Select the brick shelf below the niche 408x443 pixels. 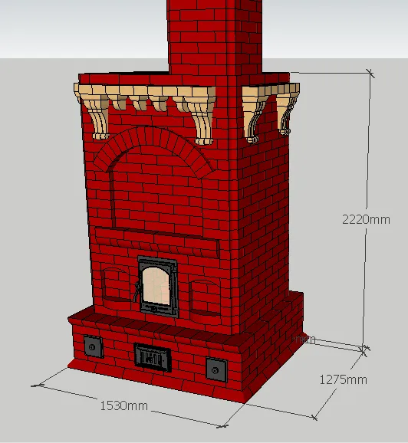pos(157,241)
